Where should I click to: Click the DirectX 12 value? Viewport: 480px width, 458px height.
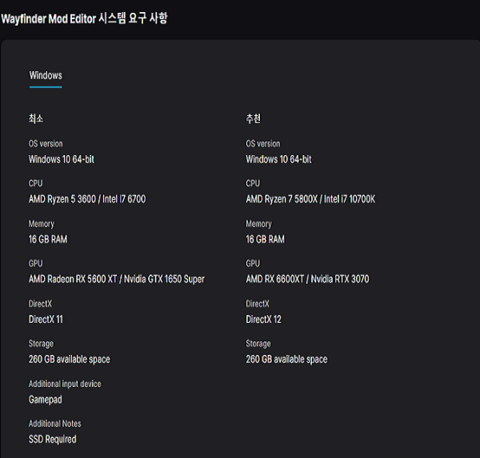[263, 320]
